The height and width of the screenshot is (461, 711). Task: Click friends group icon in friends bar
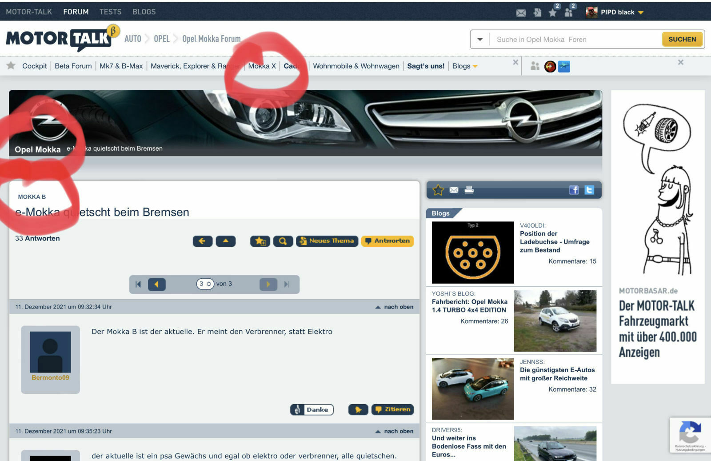pyautogui.click(x=535, y=66)
